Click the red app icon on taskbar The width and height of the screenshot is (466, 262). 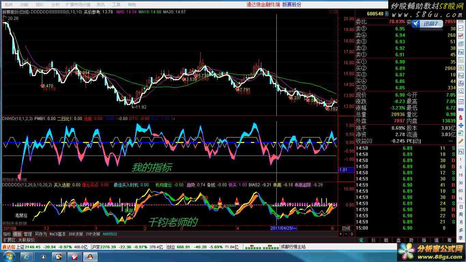(x=75, y=256)
